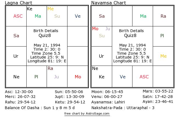Select the green Ma planet in the Lagna Chart
This screenshot has width=181, height=117.
tap(38, 16)
